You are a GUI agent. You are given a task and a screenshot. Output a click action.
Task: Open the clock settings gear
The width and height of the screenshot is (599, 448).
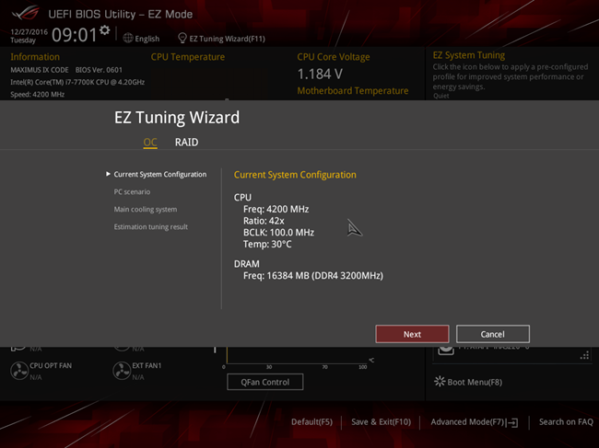point(105,30)
